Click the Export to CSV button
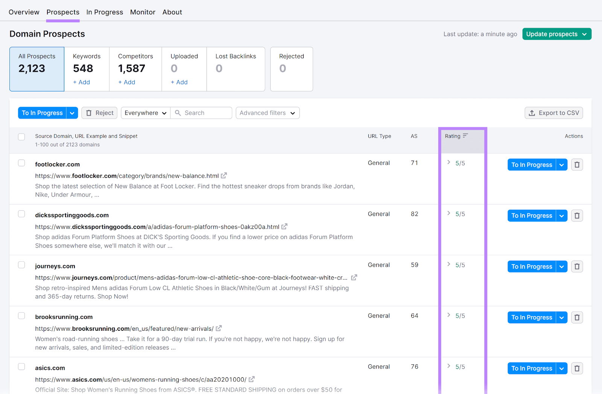Screen dimensions: 602x394 pos(553,113)
